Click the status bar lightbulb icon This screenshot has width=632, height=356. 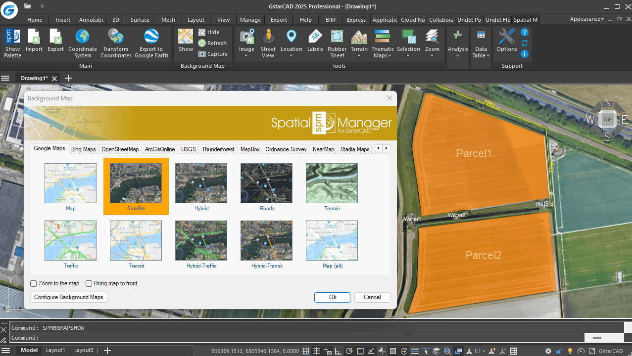[x=570, y=351]
